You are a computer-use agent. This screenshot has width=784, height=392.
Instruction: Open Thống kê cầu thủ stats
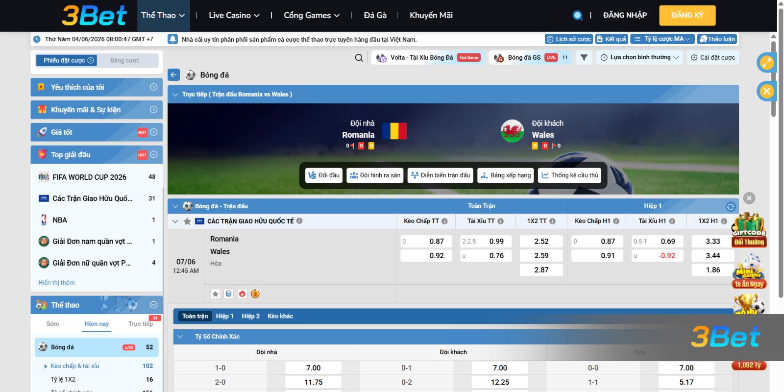(570, 175)
